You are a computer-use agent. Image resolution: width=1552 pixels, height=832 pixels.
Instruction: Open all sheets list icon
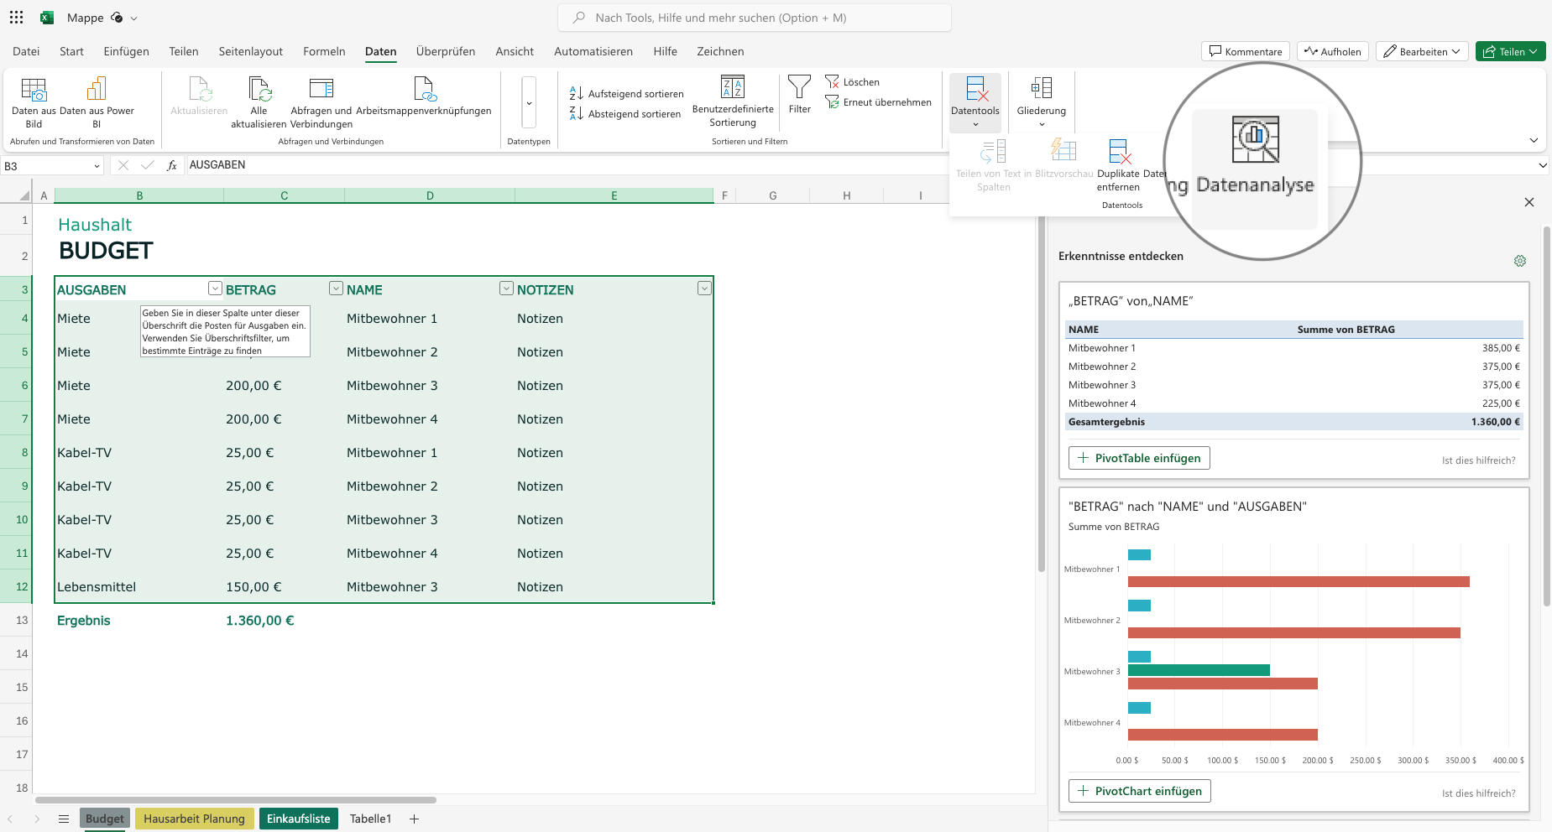[64, 819]
